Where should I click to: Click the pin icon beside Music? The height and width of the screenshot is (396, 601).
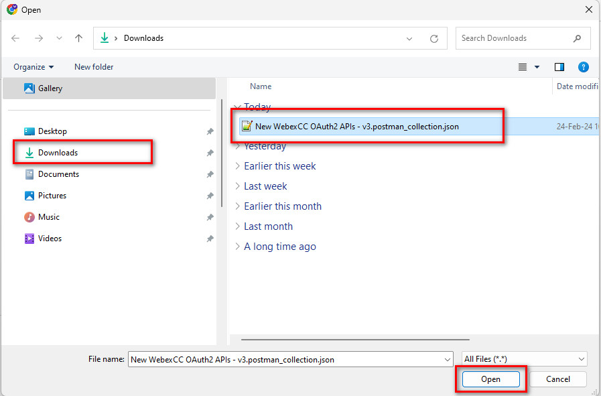pyautogui.click(x=210, y=217)
